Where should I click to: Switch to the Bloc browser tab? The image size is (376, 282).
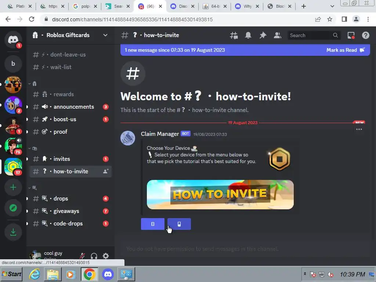[279, 7]
